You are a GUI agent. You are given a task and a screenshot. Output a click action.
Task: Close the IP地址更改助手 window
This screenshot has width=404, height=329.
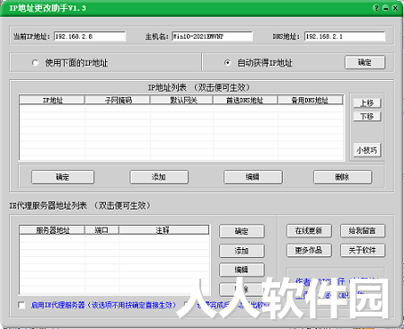395,8
